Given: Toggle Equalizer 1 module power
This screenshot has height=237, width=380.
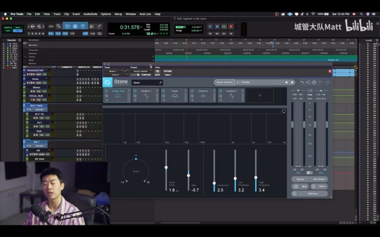Looking at the screenshot, I should point(135,91).
